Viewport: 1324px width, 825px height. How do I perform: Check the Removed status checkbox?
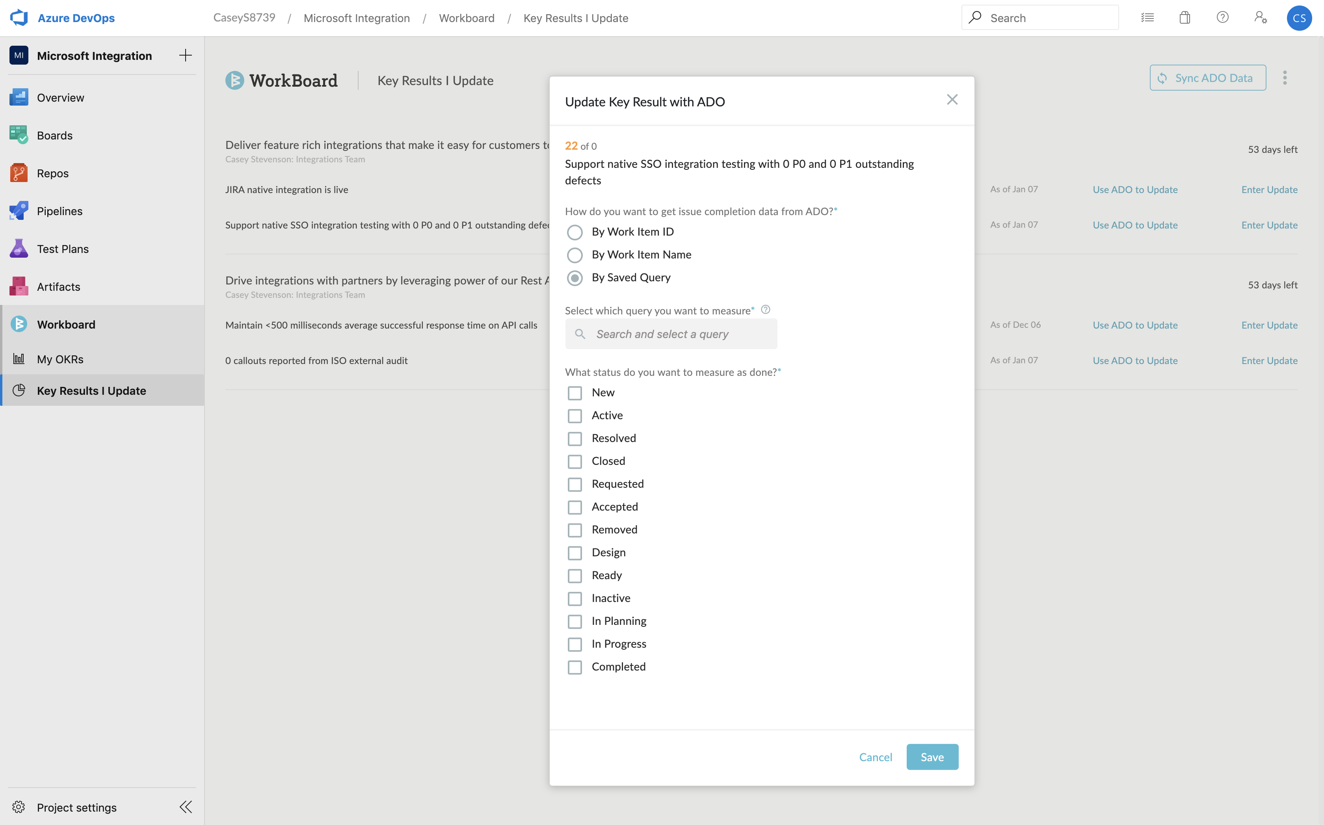coord(575,530)
